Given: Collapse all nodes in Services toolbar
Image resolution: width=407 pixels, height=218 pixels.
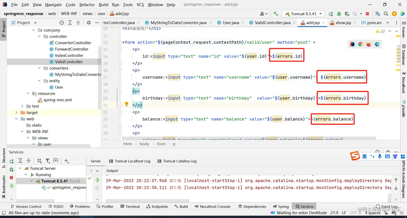Looking at the screenshot, I should pos(29,161).
